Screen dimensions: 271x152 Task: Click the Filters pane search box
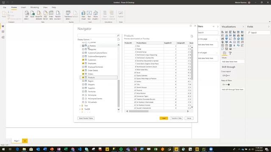point(208,33)
